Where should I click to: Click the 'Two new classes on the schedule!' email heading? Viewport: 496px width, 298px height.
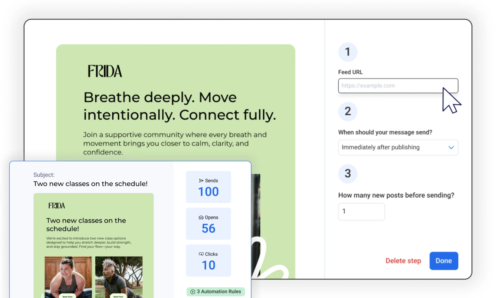click(86, 224)
